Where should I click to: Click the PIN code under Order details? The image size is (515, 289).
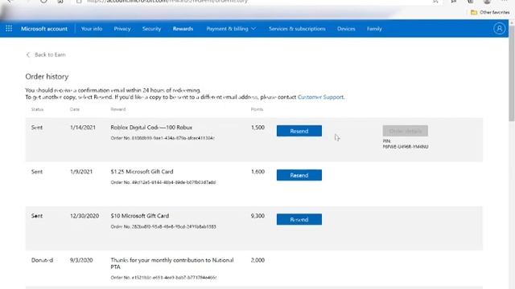[406, 147]
